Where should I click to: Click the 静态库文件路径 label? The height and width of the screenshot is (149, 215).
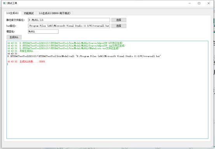pyautogui.click(x=16, y=20)
